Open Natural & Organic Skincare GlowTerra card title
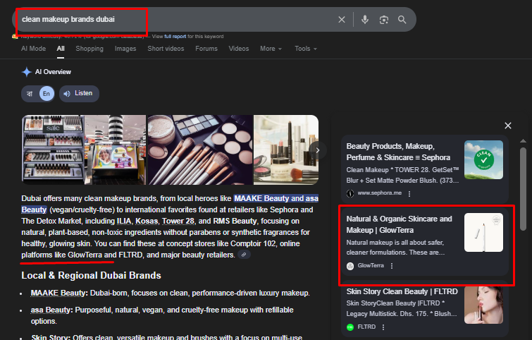 pos(399,224)
